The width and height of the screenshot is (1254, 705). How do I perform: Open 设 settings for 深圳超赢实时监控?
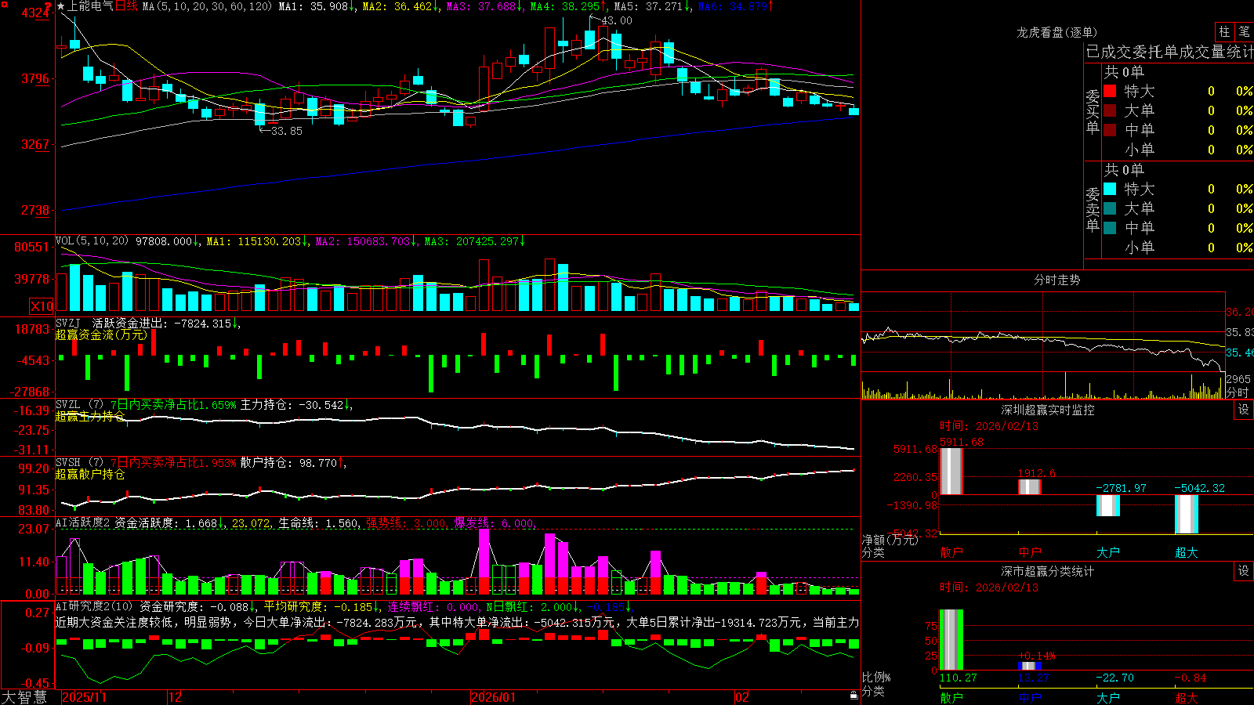click(x=1244, y=410)
